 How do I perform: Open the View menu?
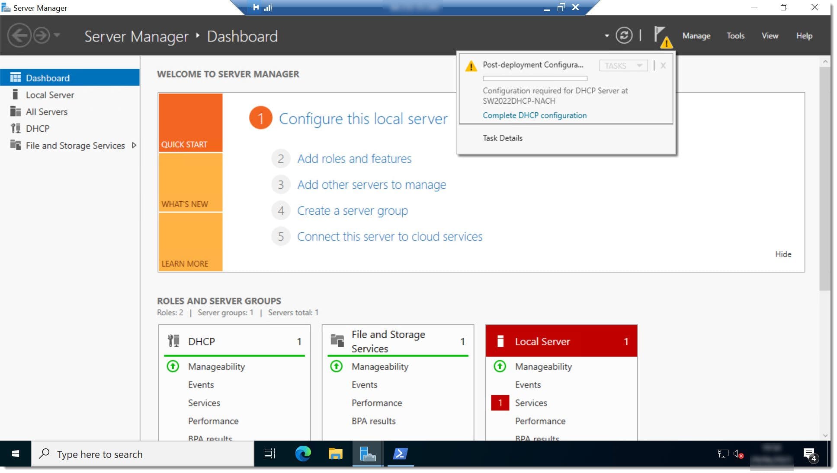tap(770, 36)
